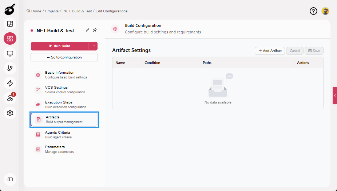Toggle the sidebar panel icon at bottom
This screenshot has width=337, height=191.
tap(10, 179)
